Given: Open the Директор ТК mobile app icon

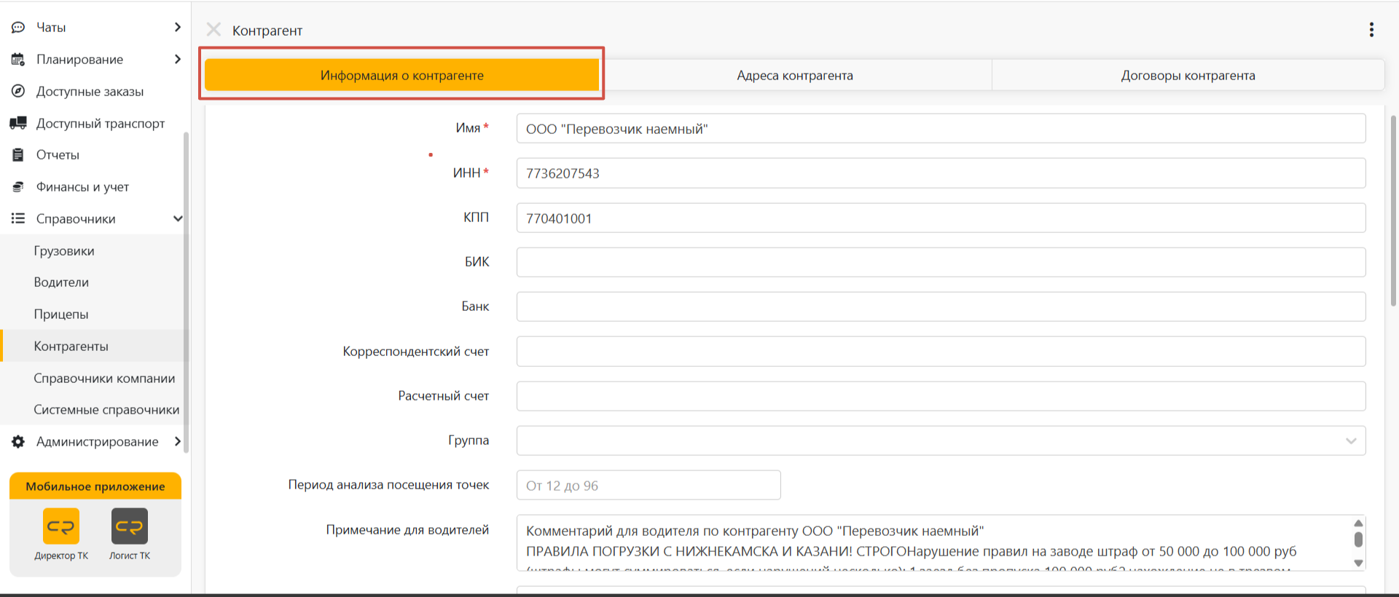Looking at the screenshot, I should click(61, 526).
